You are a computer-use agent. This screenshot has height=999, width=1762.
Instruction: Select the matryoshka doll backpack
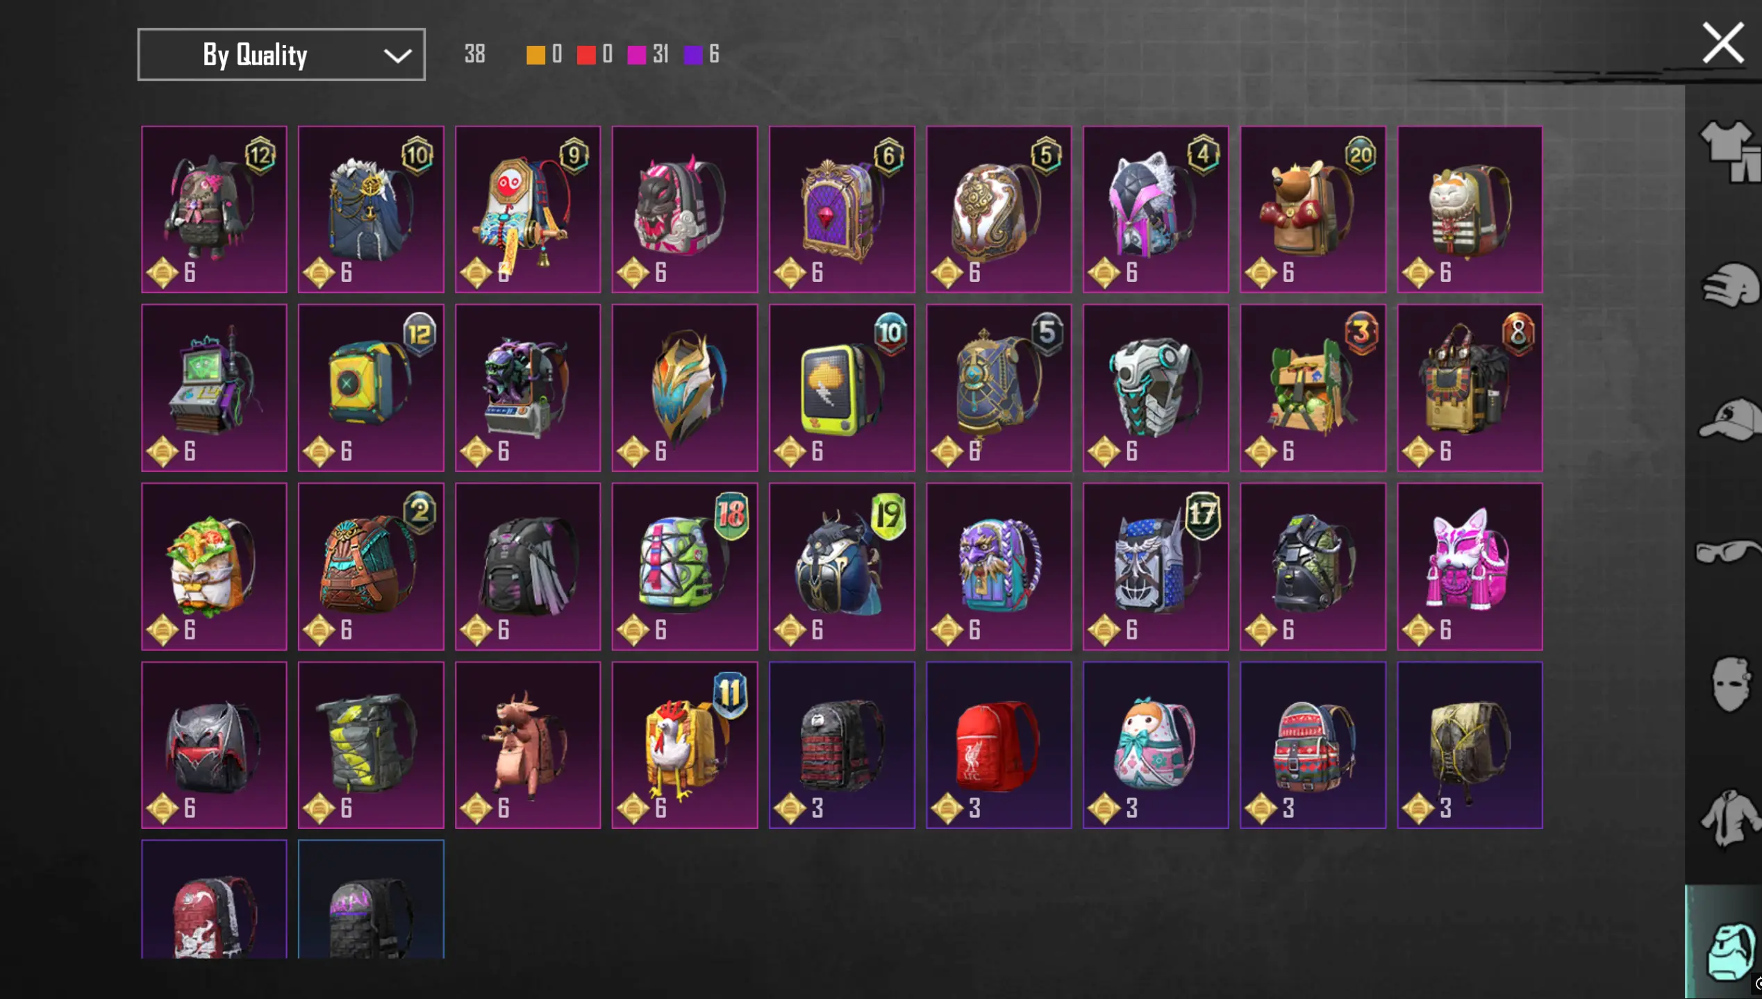pyautogui.click(x=1156, y=745)
